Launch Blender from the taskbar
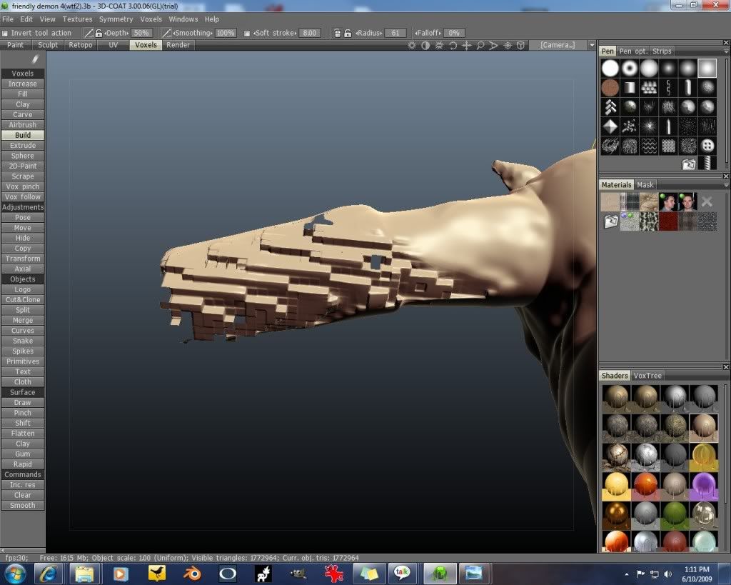Screen dimensions: 731x585 tap(192, 573)
